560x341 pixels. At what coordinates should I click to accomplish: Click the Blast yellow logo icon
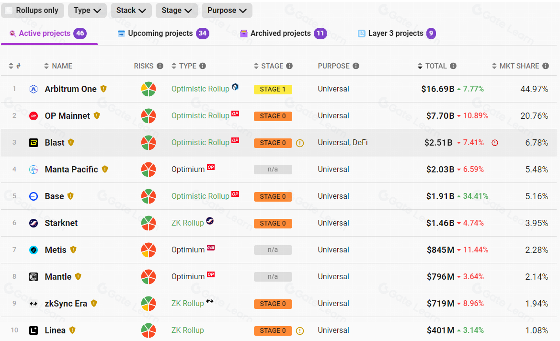[x=34, y=143]
